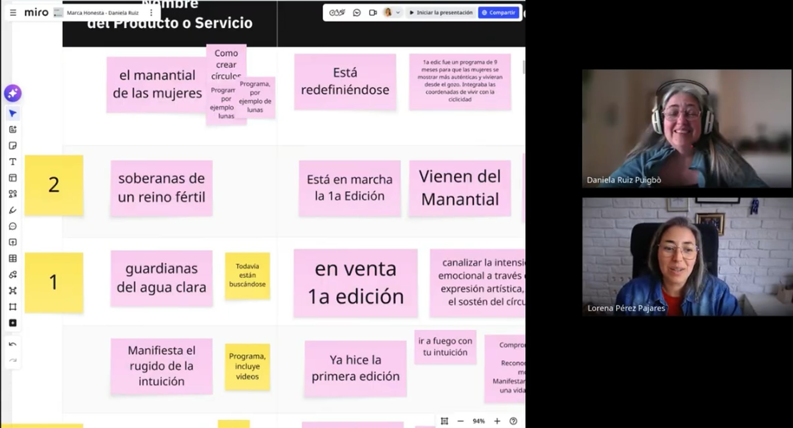793x428 pixels.
Task: Click Daniela Ruiz Puigbò video tile
Action: (687, 129)
